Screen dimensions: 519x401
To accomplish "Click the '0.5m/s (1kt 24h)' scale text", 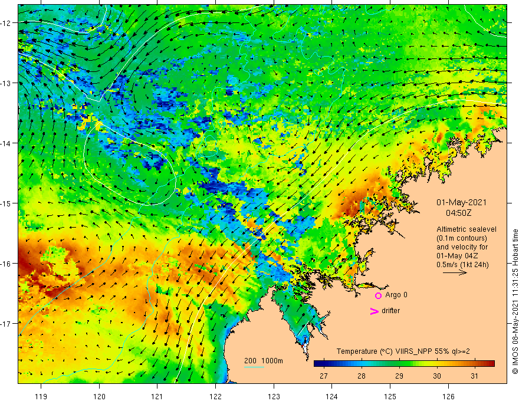I will 462,265.
